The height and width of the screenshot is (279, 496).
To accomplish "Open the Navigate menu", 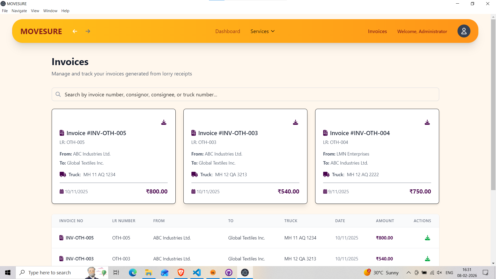I will (x=19, y=11).
